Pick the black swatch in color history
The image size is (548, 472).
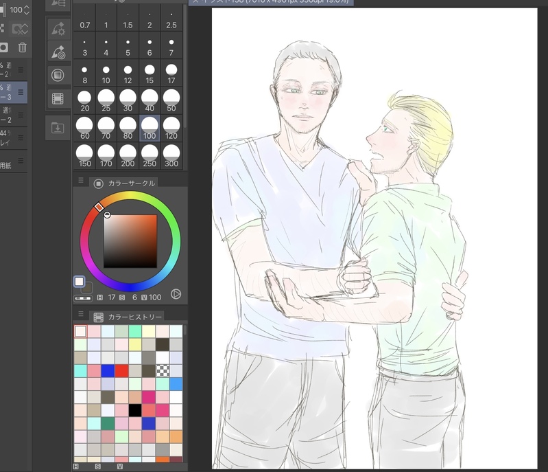(135, 410)
